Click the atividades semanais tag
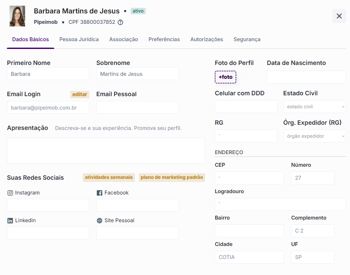 [109, 178]
